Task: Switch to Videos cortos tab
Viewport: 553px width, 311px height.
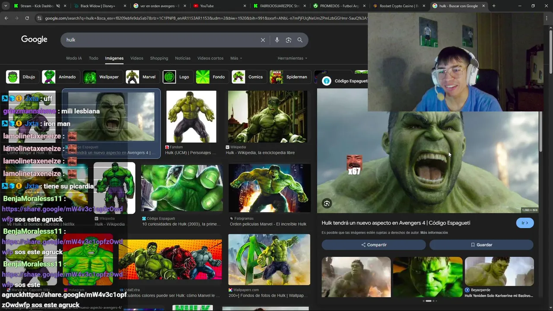Action: tap(210, 58)
